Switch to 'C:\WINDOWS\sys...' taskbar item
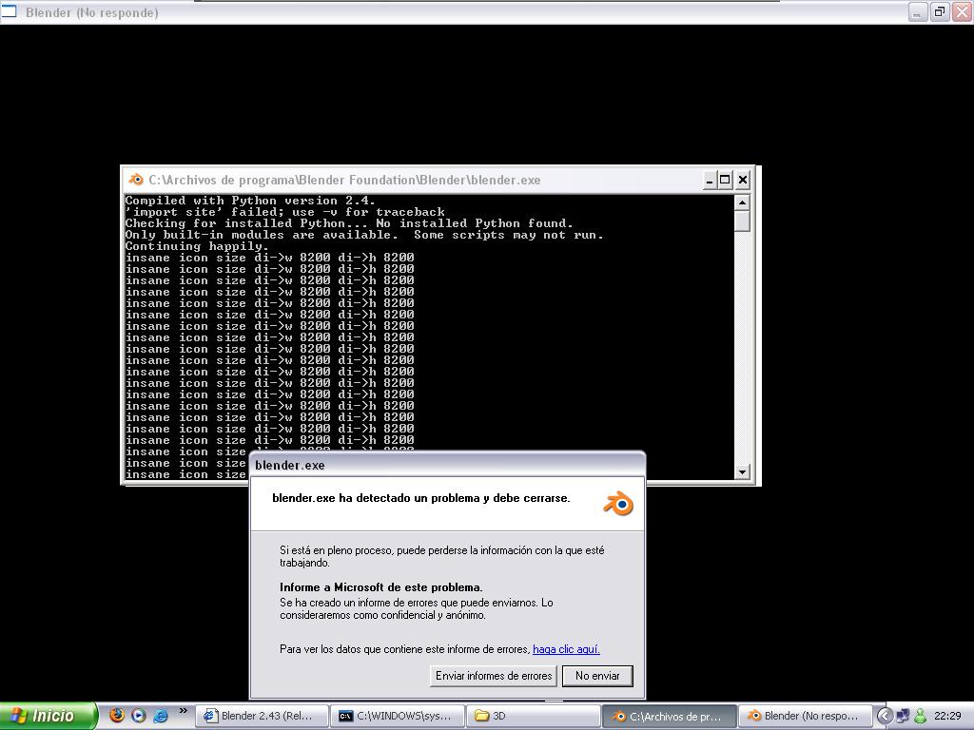The height and width of the screenshot is (730, 974). click(x=397, y=716)
